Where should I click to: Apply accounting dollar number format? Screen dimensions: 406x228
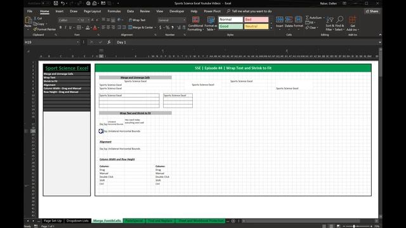[x=160, y=27]
